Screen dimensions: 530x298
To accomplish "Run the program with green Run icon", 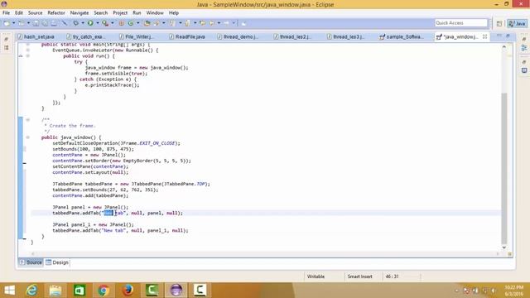I will click(90, 23).
